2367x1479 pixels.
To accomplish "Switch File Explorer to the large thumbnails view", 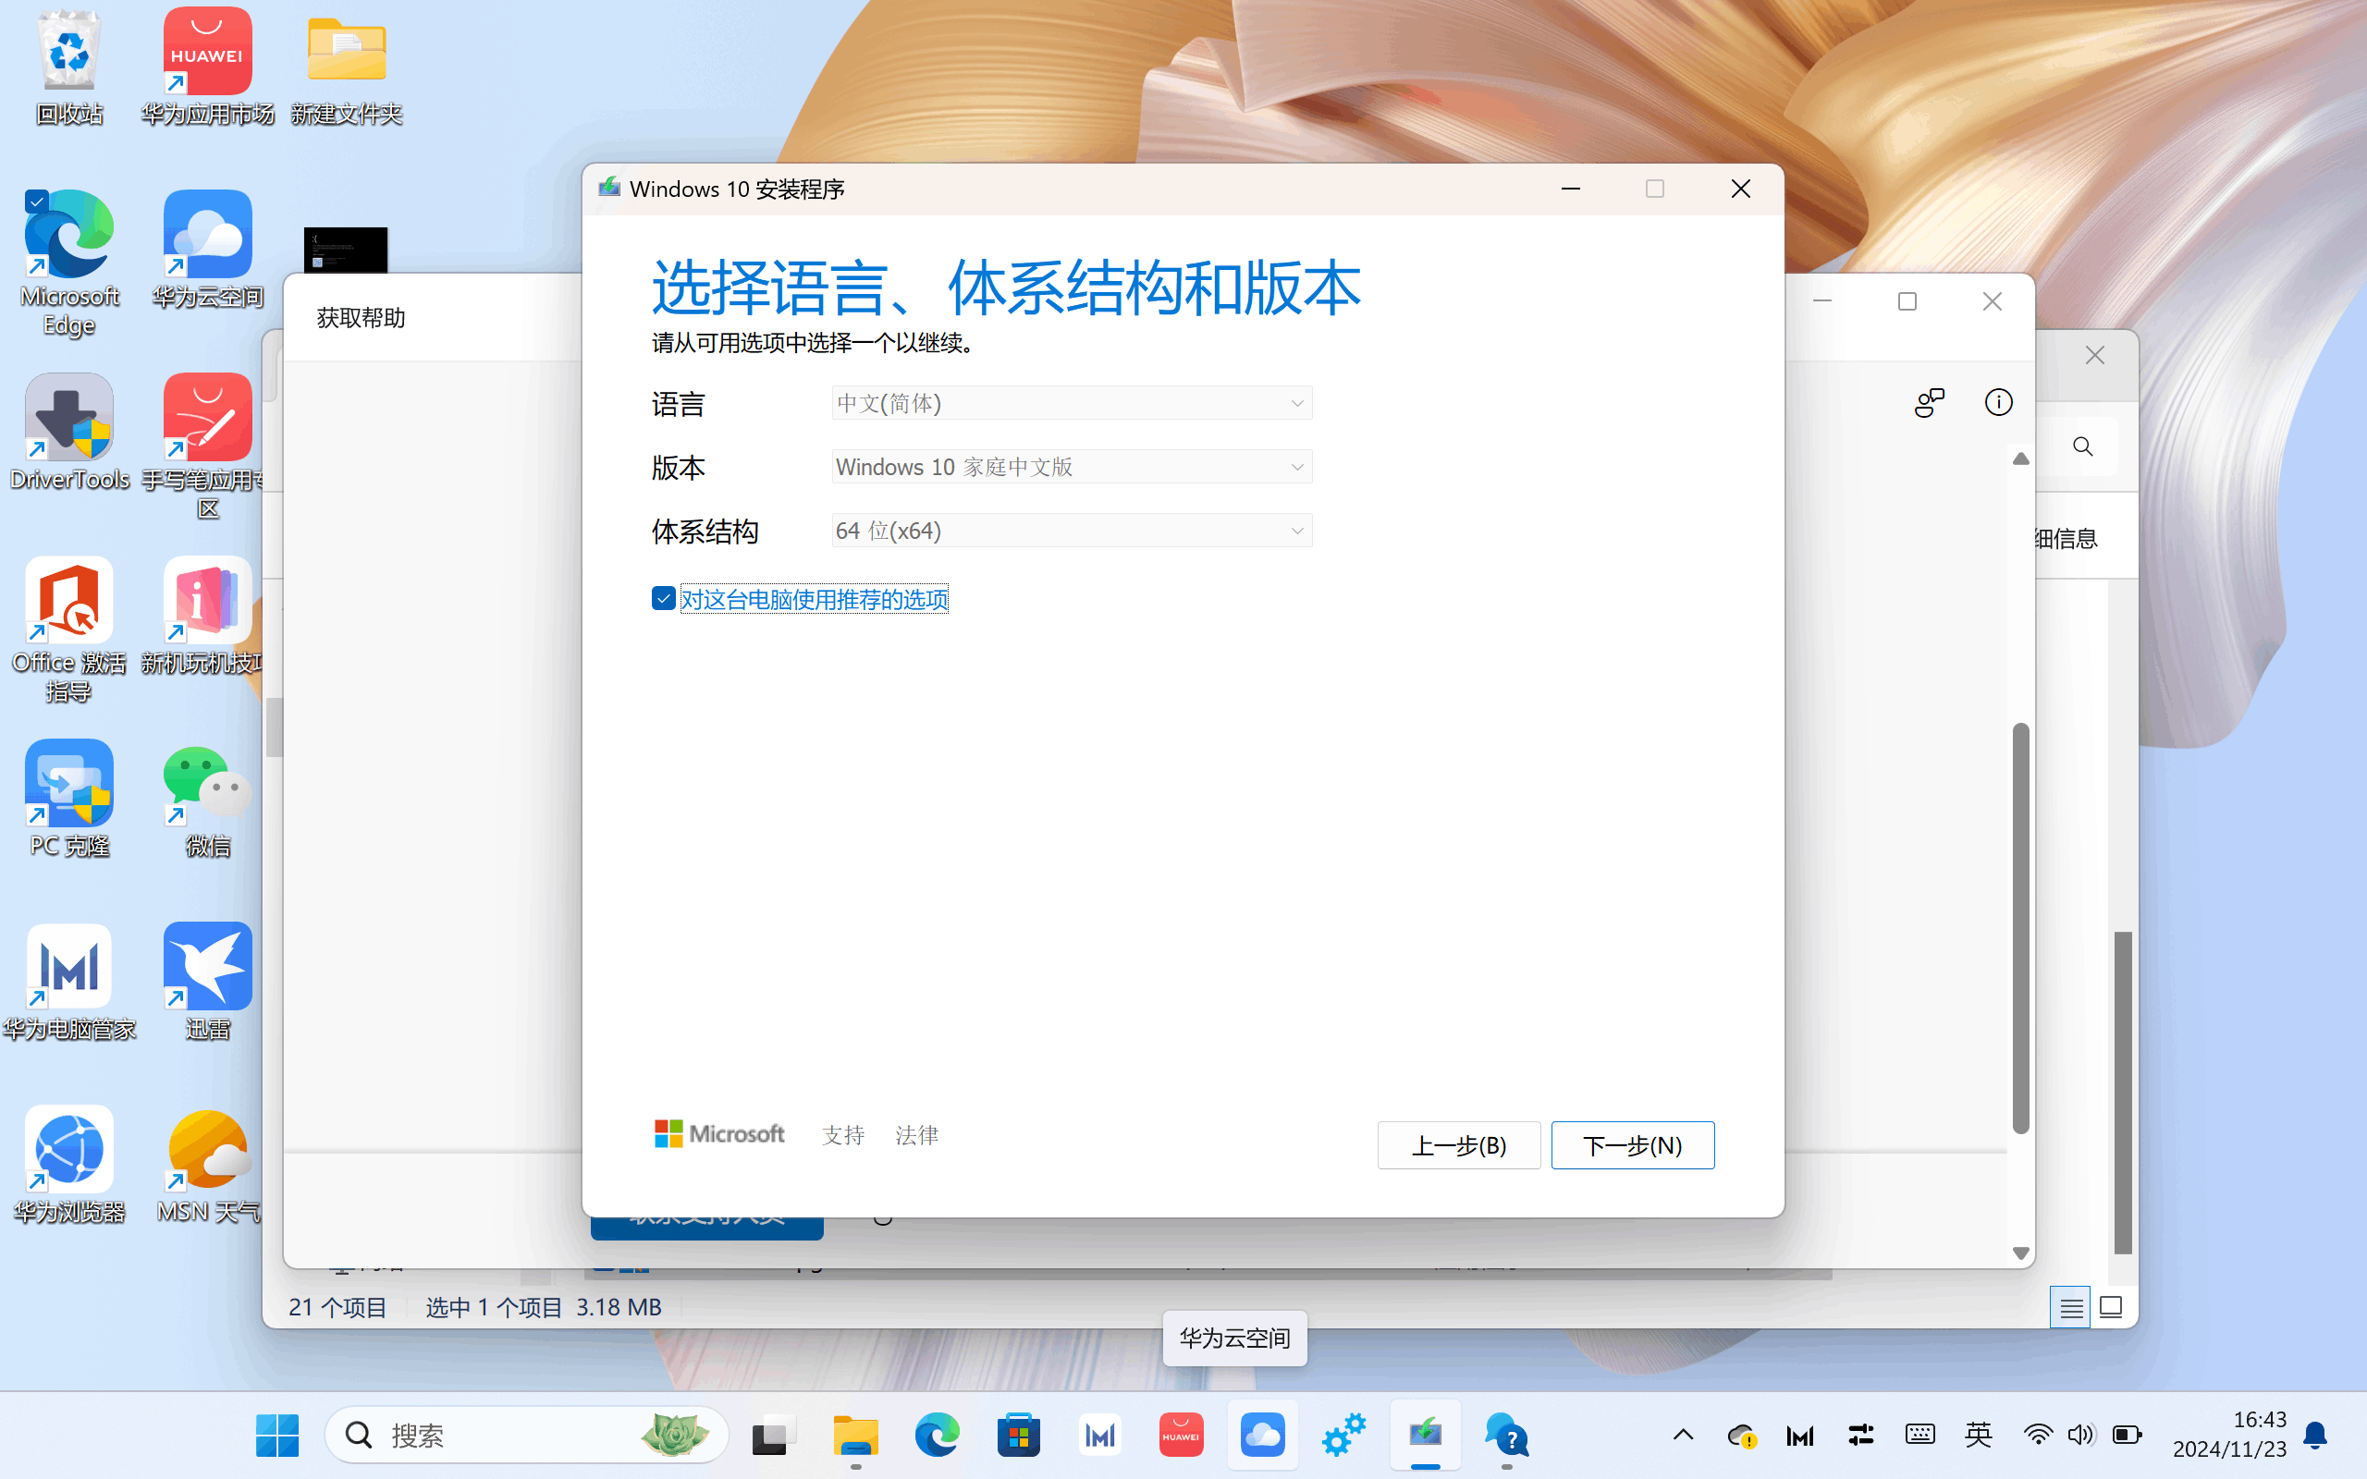I will 2111,1308.
